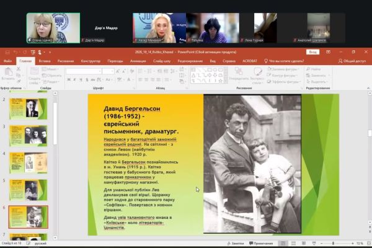Image resolution: width=372 pixels, height=248 pixels.
Task: Click Сбросить reset slide button
Action: coord(51,76)
